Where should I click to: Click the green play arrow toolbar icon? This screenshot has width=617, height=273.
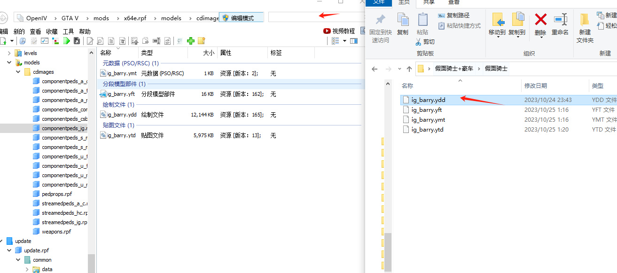(67, 41)
